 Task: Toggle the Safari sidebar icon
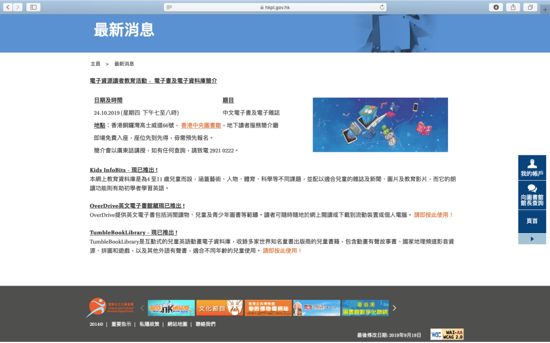coord(33,7)
